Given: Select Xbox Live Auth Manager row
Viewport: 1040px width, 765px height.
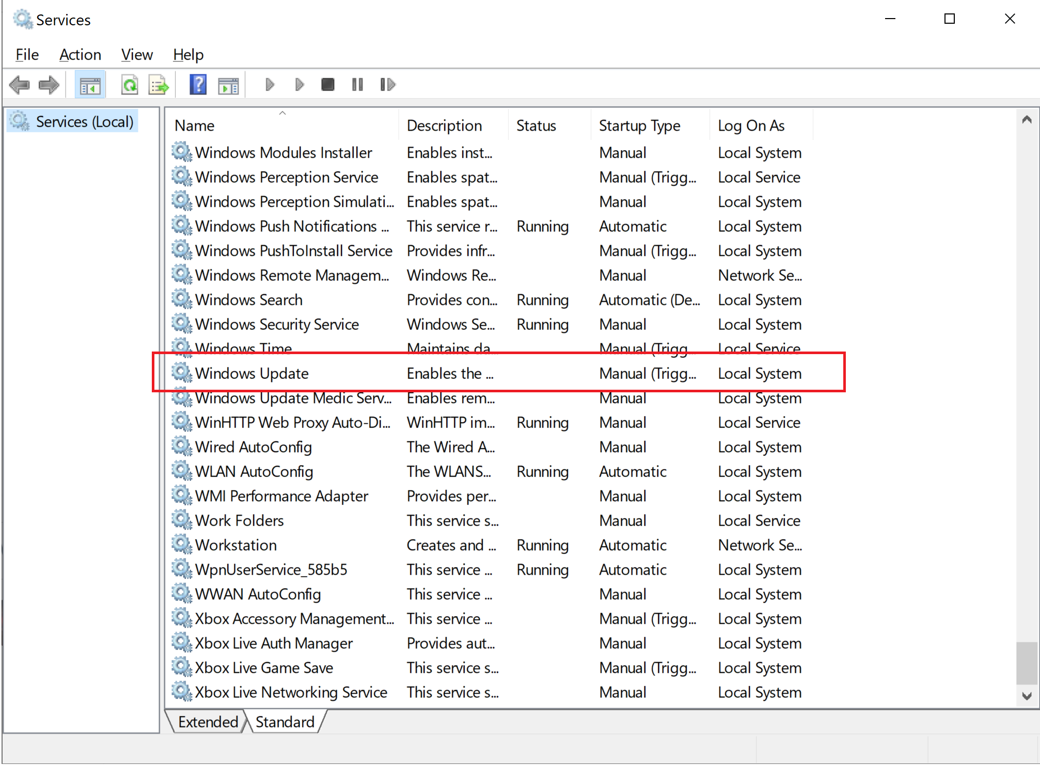Looking at the screenshot, I should click(492, 643).
